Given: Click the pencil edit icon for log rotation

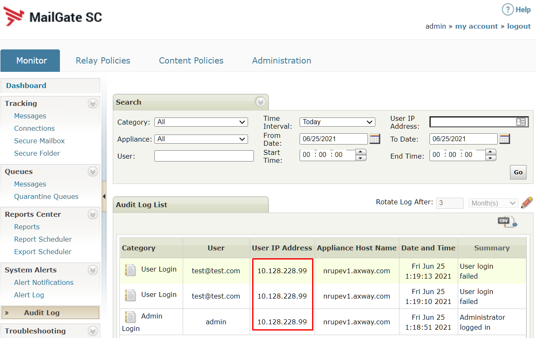Looking at the screenshot, I should (x=526, y=203).
